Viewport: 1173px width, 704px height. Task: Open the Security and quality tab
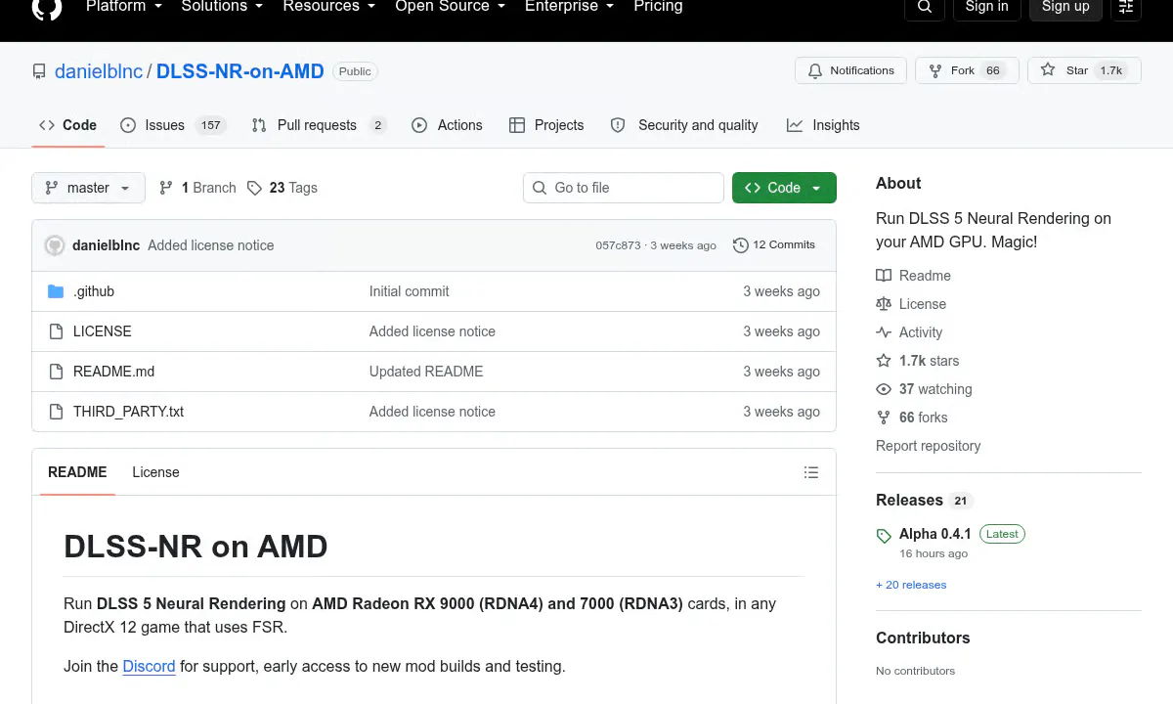click(x=684, y=125)
